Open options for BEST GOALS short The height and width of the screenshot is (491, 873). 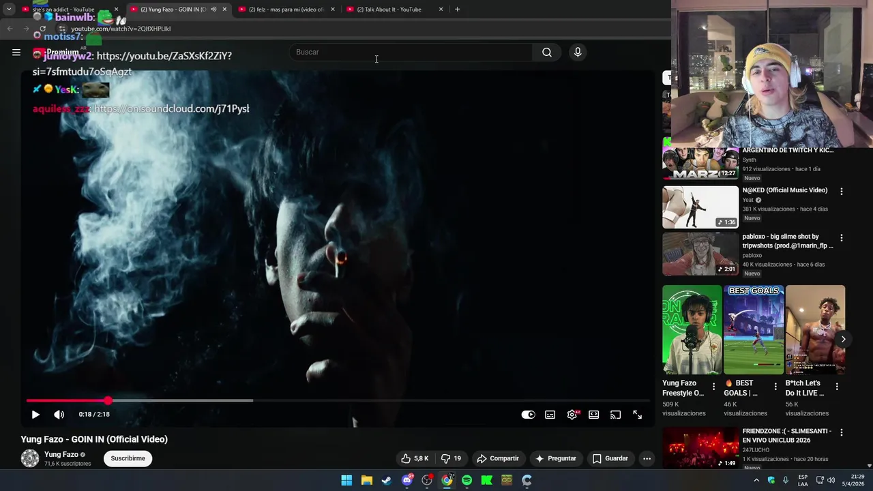coord(775,387)
